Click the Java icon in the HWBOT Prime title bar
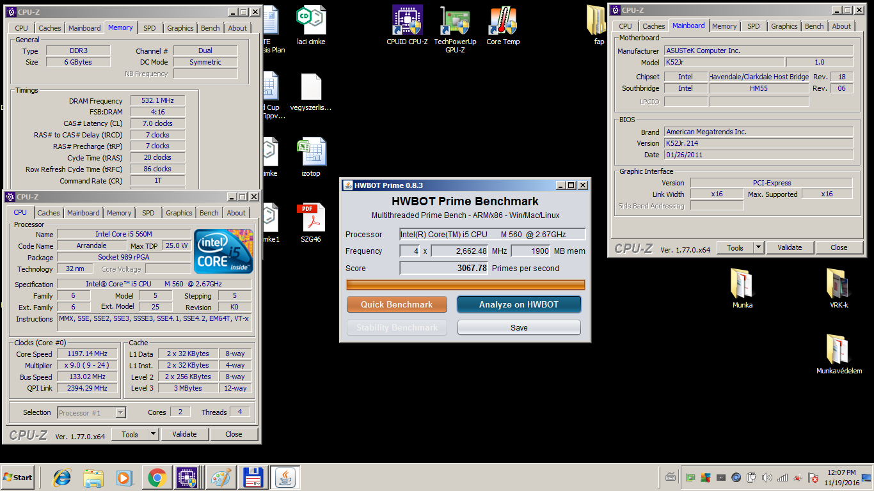874x491 pixels. pos(348,185)
